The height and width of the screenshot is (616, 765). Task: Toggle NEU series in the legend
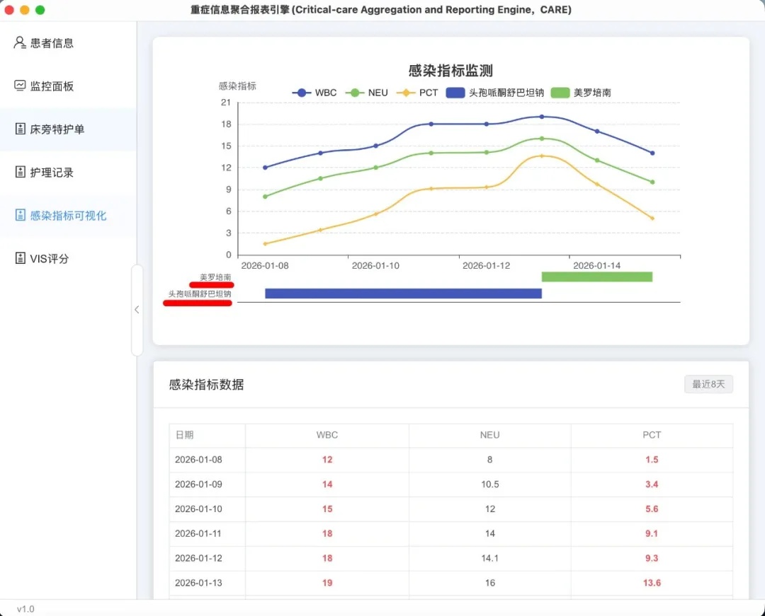367,93
